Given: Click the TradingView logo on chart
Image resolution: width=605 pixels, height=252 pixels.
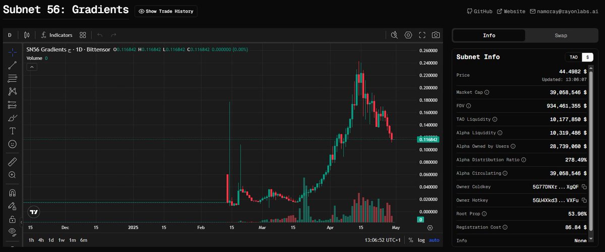Looking at the screenshot, I should click(x=34, y=212).
